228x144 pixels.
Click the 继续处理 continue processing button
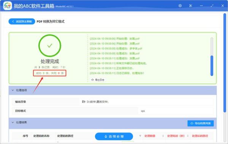[114, 136]
